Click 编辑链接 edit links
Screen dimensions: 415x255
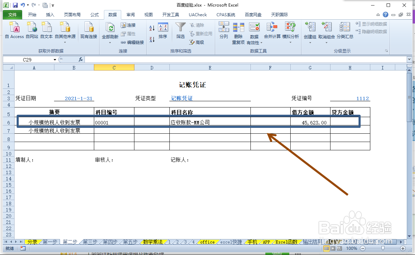[x=132, y=42]
